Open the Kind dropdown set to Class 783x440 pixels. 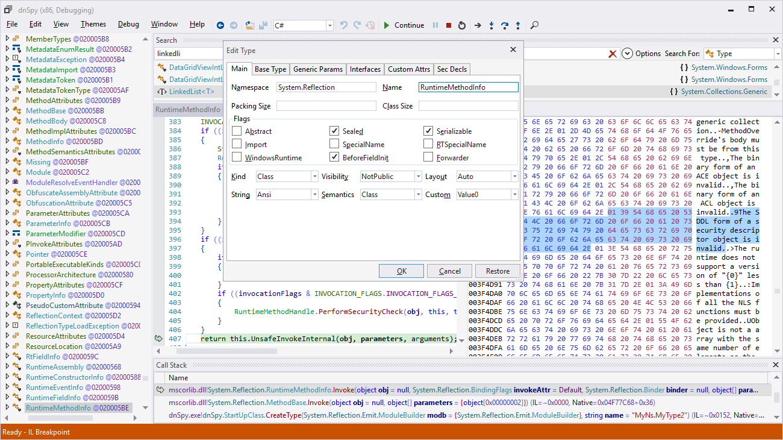[287, 177]
